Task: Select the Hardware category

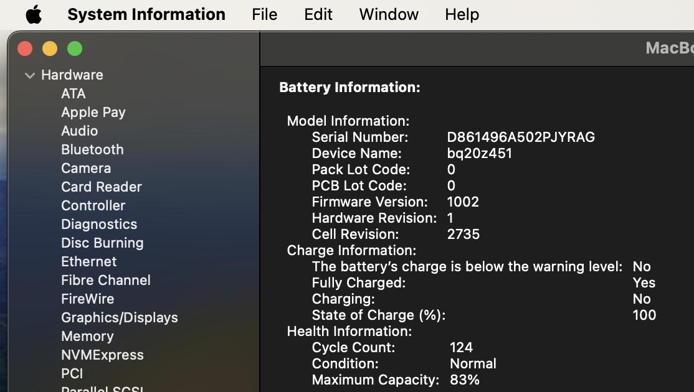Action: (72, 75)
